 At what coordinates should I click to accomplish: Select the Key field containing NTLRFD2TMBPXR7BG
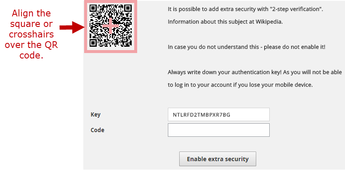(218, 114)
